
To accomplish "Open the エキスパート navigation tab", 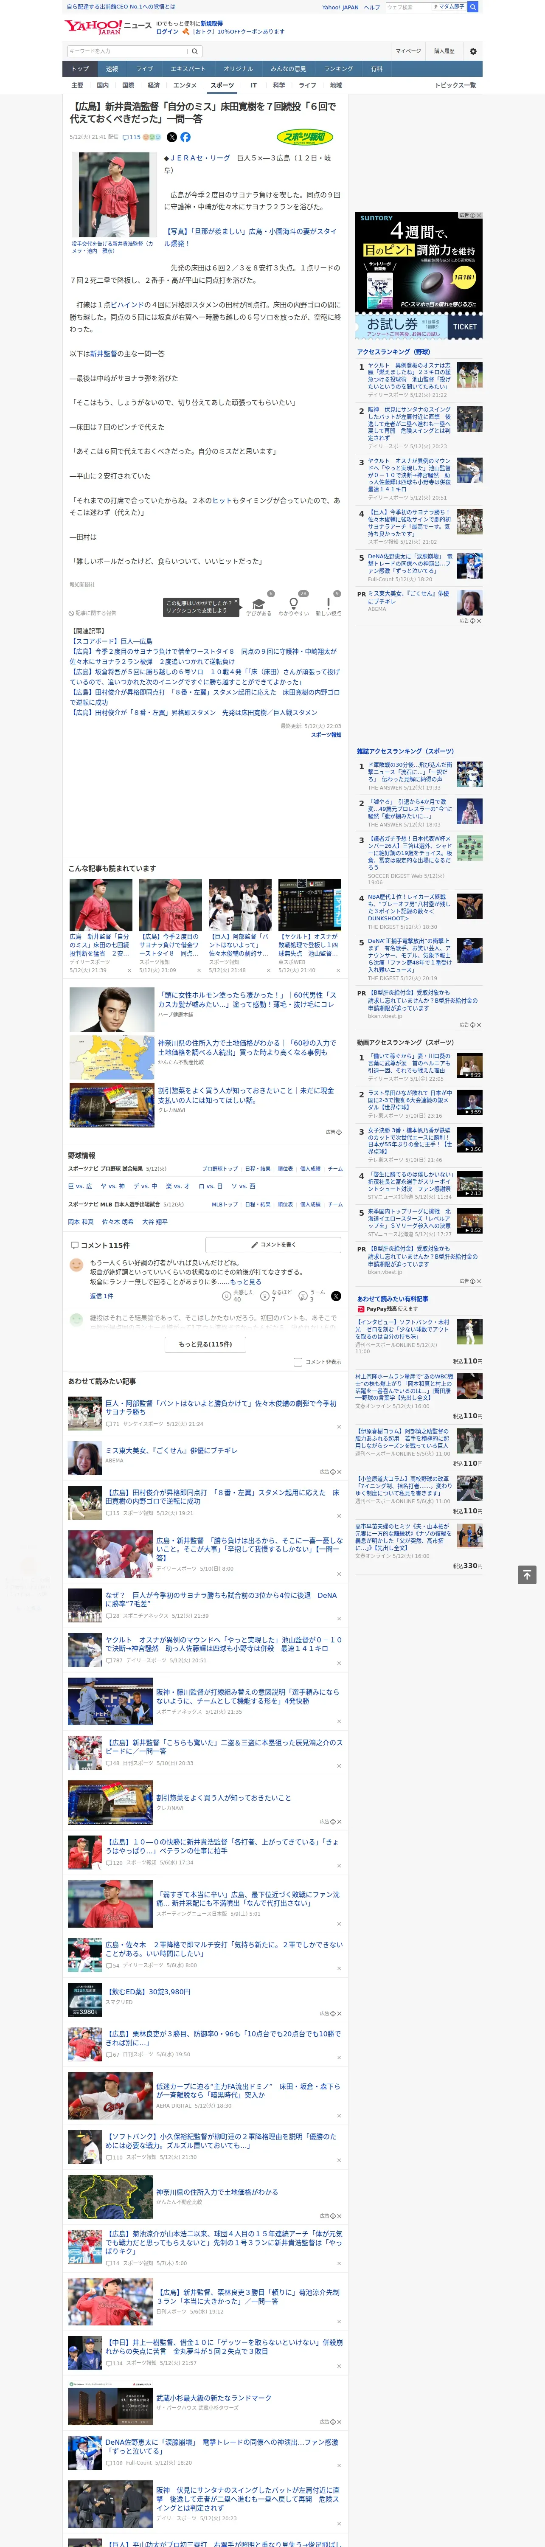I will pos(188,69).
